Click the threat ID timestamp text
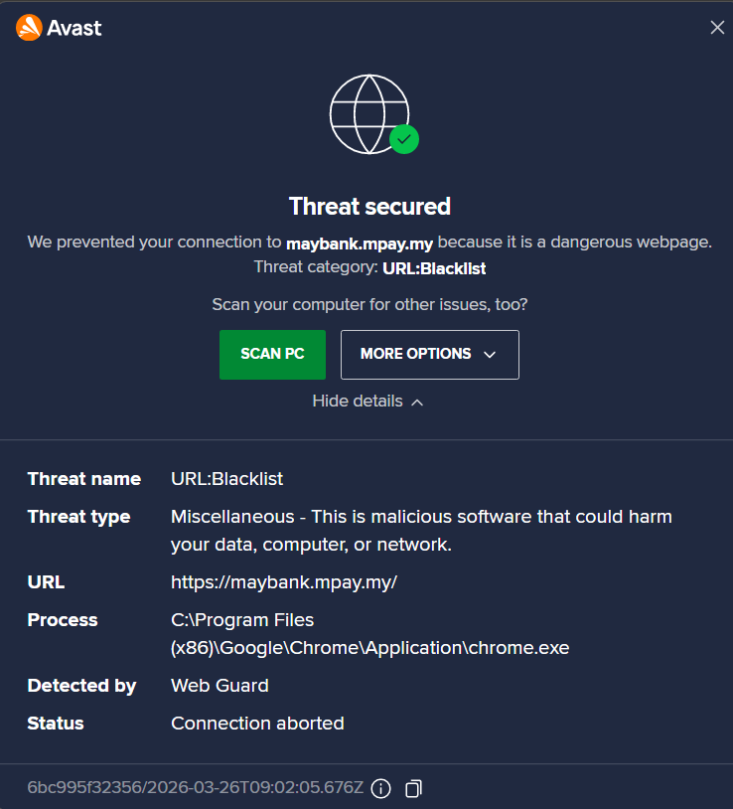This screenshot has height=809, width=733. click(x=195, y=788)
